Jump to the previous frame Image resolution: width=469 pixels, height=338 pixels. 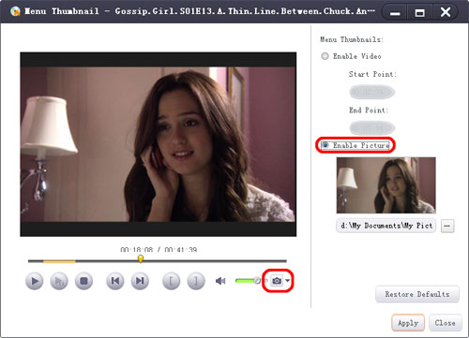pyautogui.click(x=115, y=281)
